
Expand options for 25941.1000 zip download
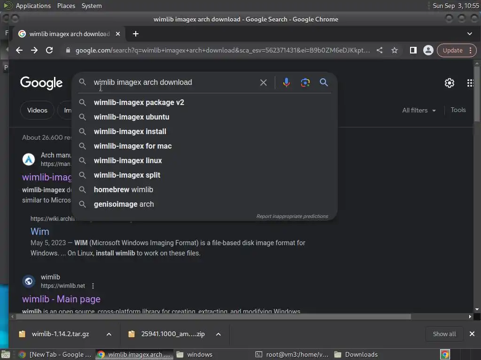(x=218, y=334)
